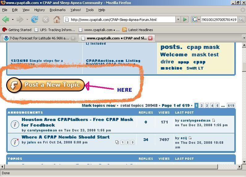The width and height of the screenshot is (246, 177).
Task: Click the green Go arrow beside address bar
Action: (185, 20)
